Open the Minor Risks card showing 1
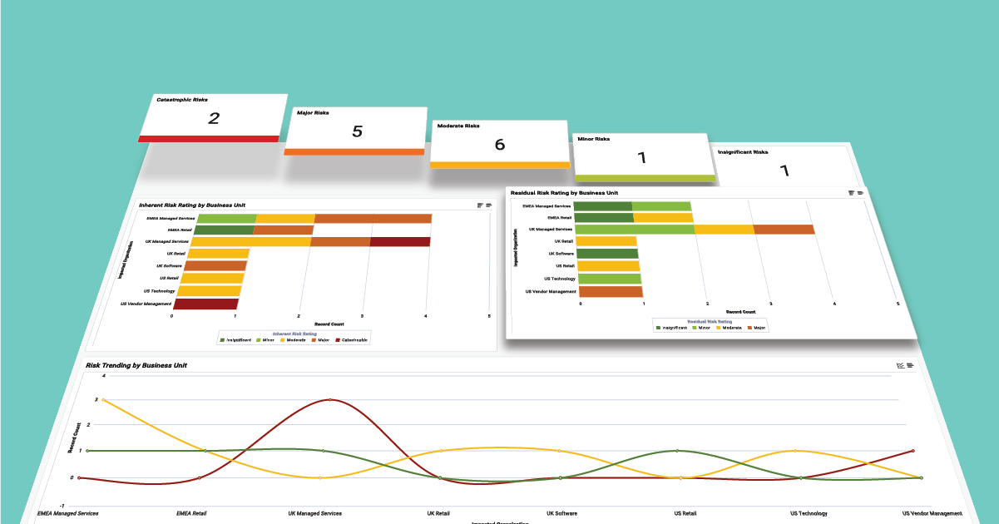Screen dimensions: 999x524 (x=642, y=154)
